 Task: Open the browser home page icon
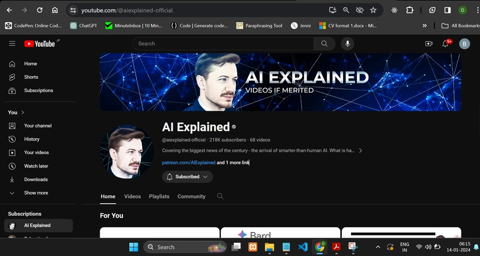[x=55, y=10]
